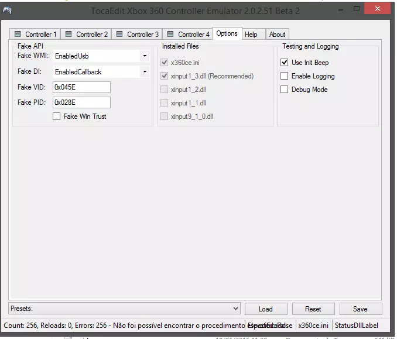The image size is (397, 339).
Task: Open the Controller 2 tab
Action: (86, 34)
